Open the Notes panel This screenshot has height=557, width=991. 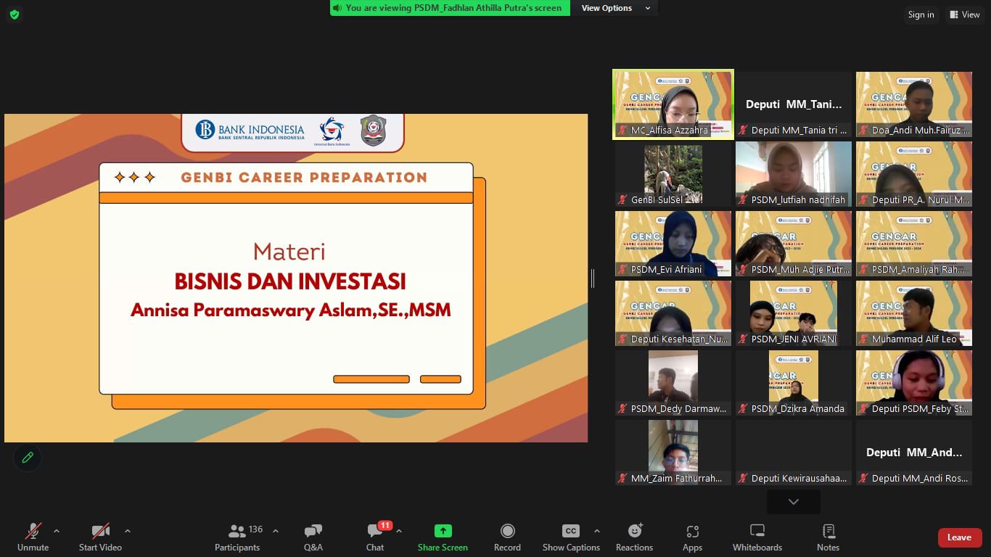828,537
